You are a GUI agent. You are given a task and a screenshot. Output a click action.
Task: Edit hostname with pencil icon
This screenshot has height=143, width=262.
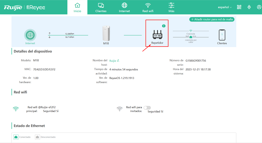point(118,61)
